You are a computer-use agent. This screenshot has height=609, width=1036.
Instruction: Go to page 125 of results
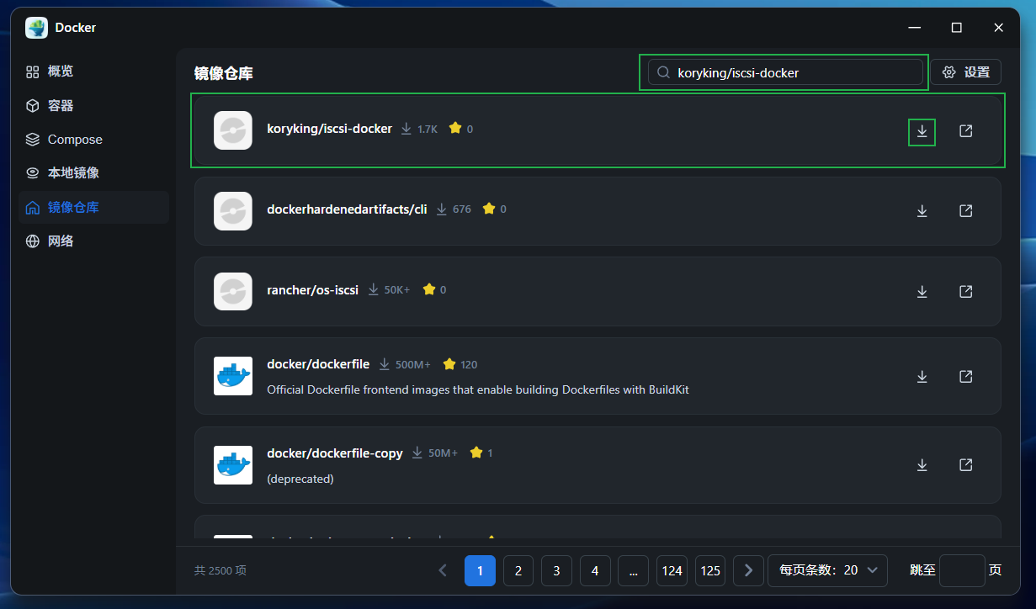click(710, 570)
